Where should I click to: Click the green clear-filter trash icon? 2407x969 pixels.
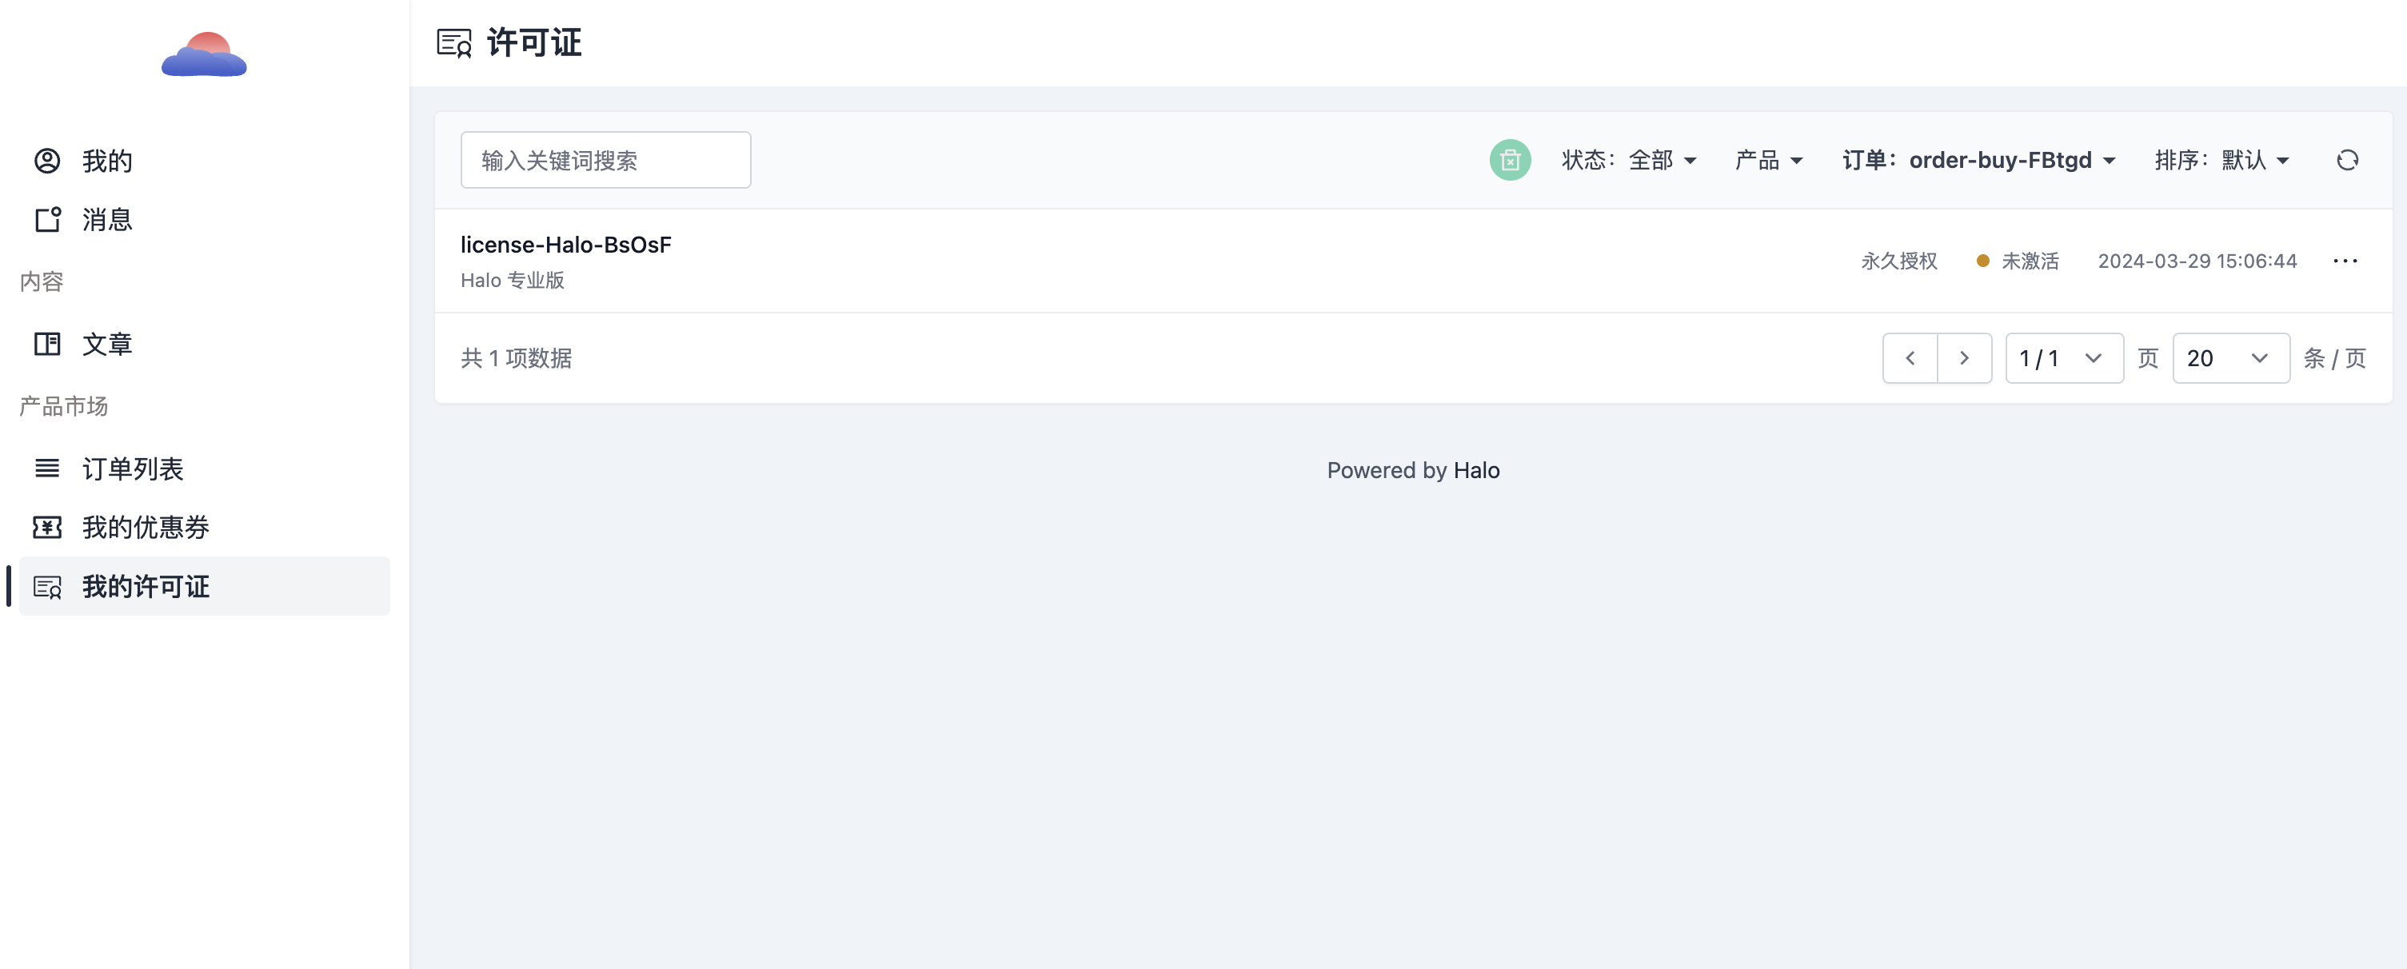coord(1509,161)
